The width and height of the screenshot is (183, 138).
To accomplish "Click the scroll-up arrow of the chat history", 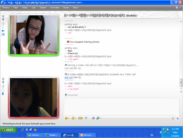I will coord(181,22).
